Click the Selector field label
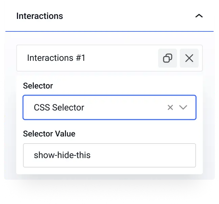This screenshot has height=204, width=219. pos(38,86)
